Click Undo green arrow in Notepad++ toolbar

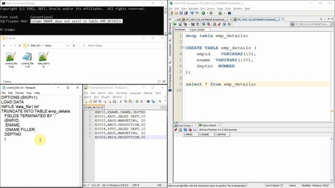[x=137, y=101]
